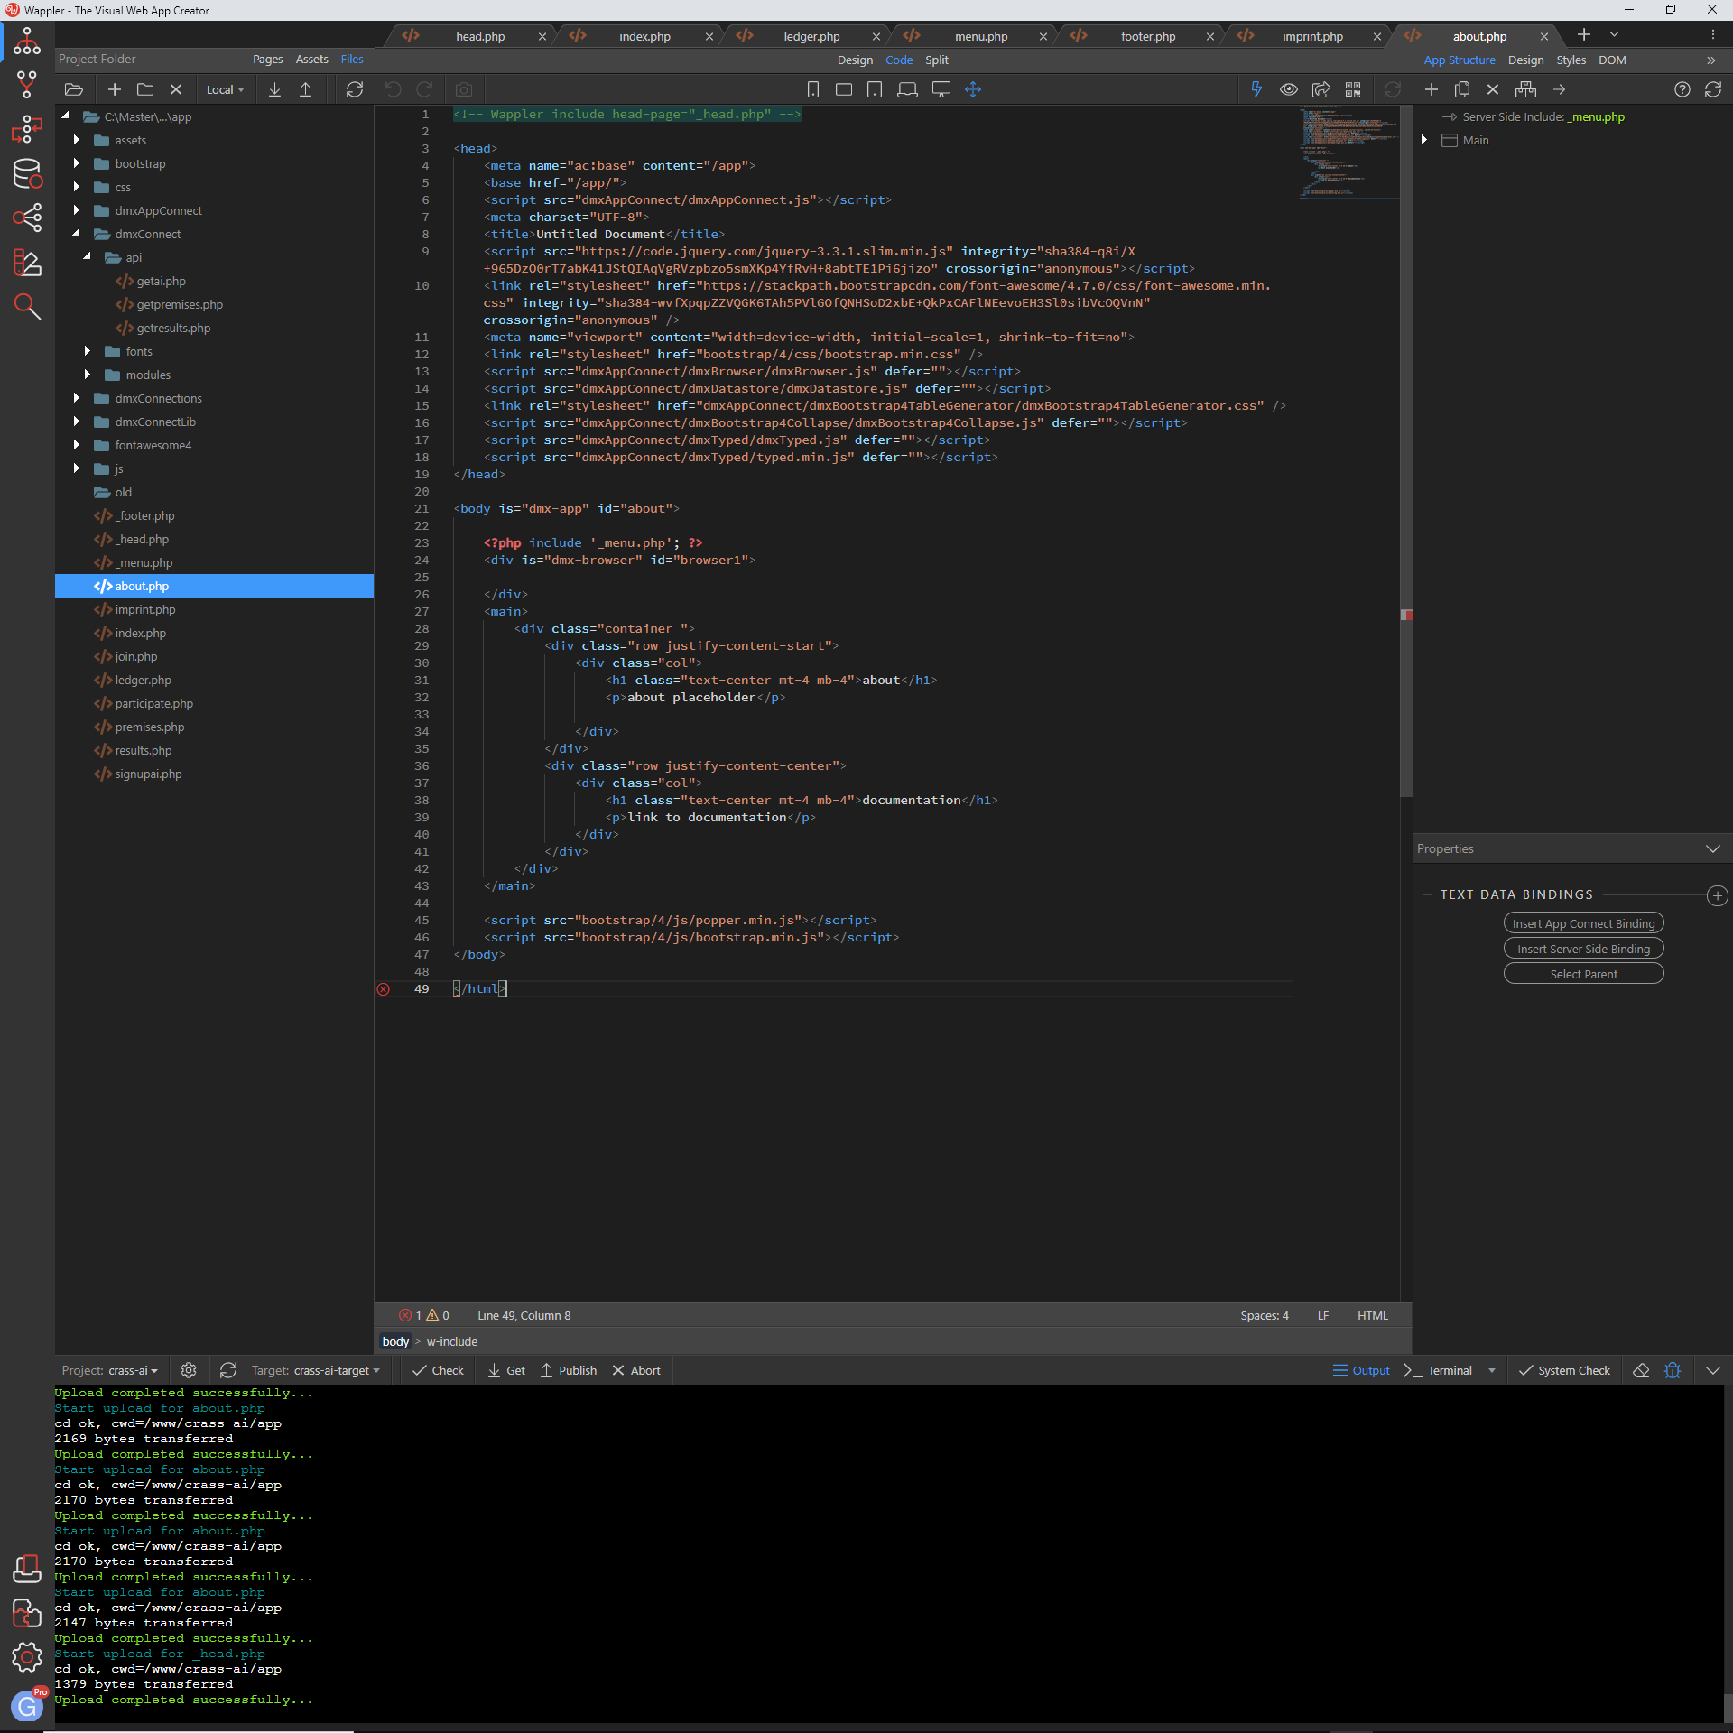Screen dimensions: 1733x1733
Task: Click the code minimap overview
Action: pyautogui.click(x=1348, y=152)
